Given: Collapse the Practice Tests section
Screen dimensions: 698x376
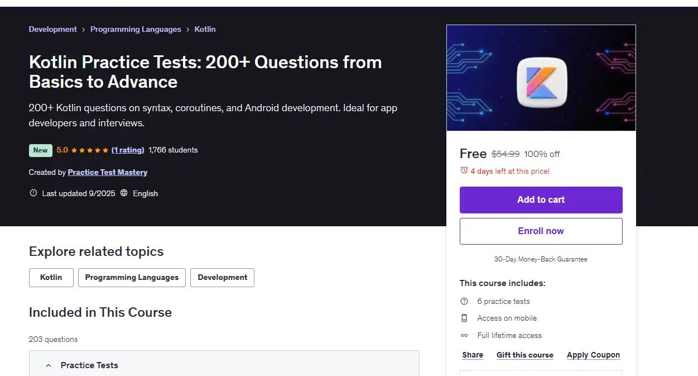Looking at the screenshot, I should coord(224,365).
